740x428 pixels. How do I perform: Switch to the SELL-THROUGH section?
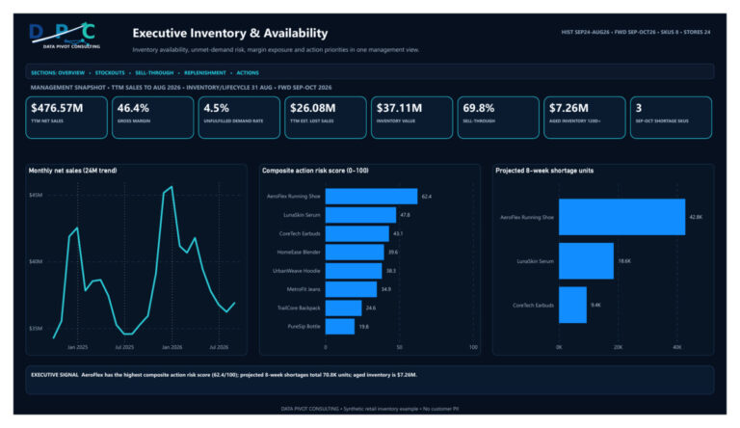(x=154, y=72)
